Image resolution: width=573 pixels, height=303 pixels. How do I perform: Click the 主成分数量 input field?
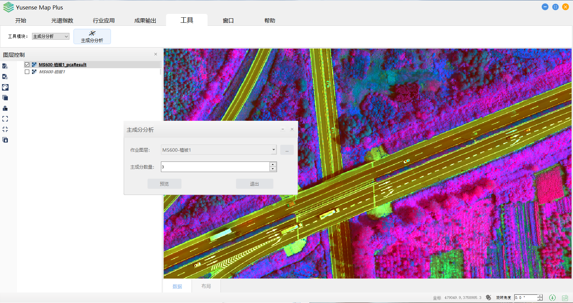[215, 167]
